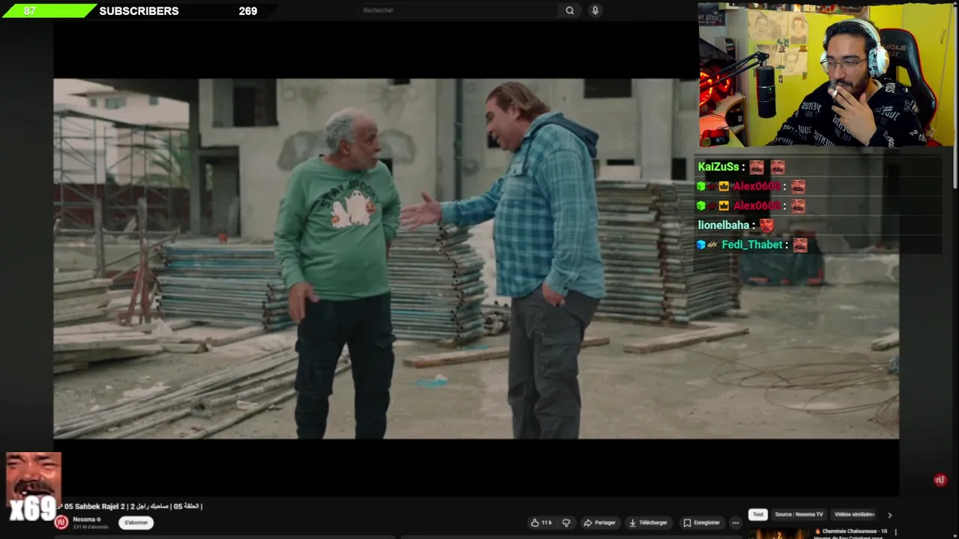Select the Vidéos similaires chip

854,514
